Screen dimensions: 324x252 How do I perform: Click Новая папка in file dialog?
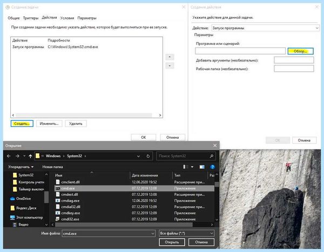(52, 167)
